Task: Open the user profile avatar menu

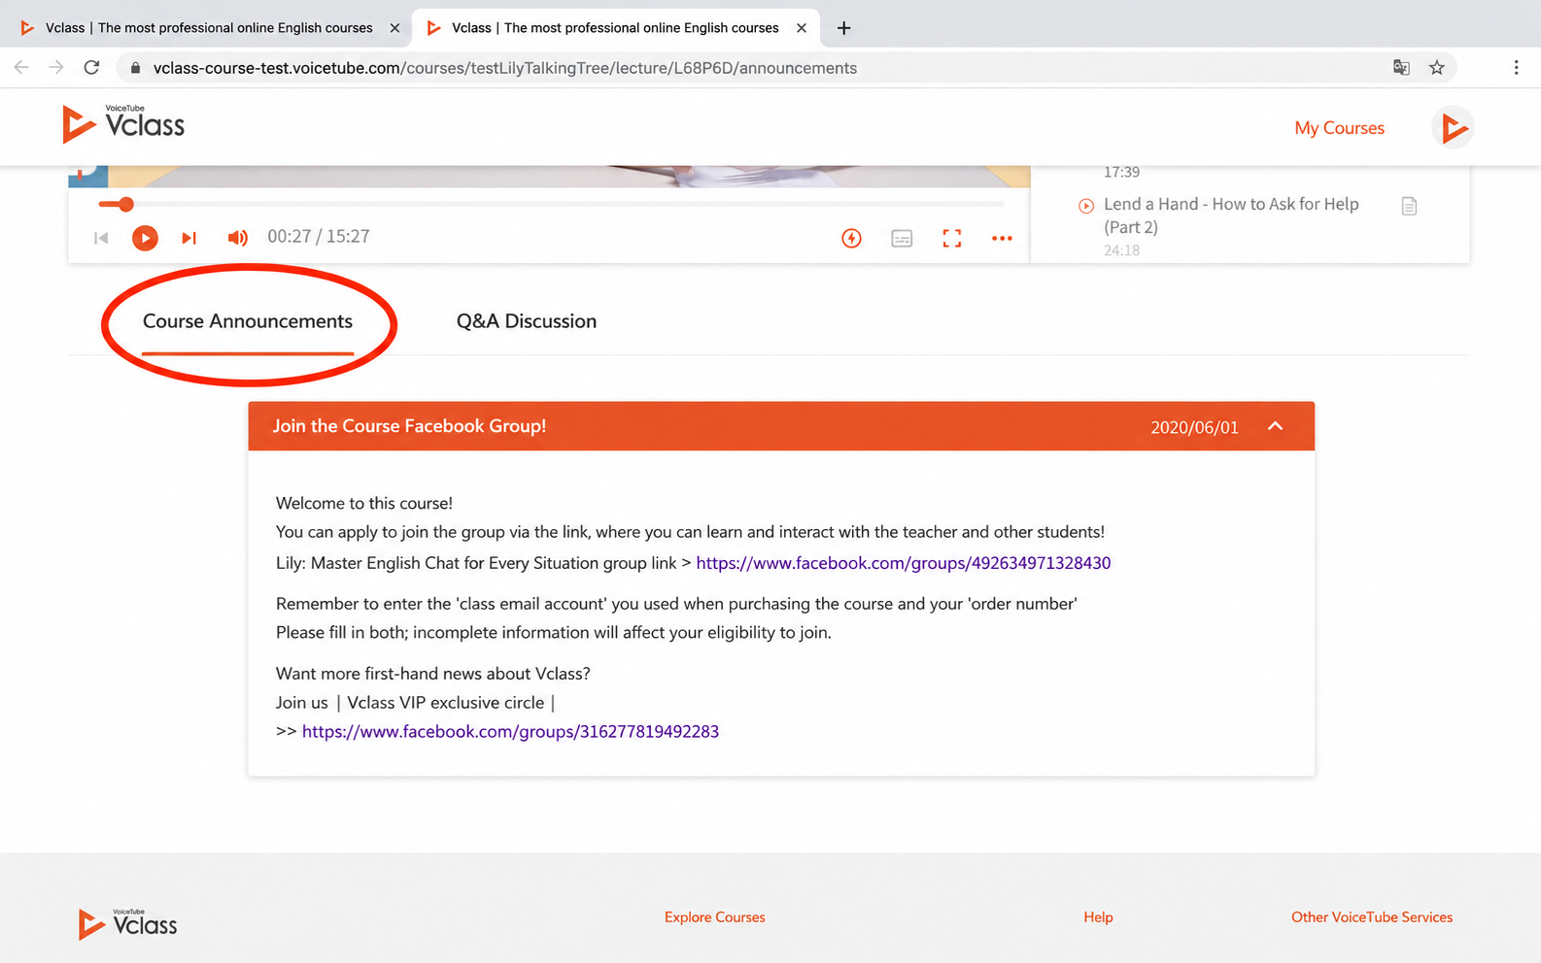Action: coord(1453,127)
